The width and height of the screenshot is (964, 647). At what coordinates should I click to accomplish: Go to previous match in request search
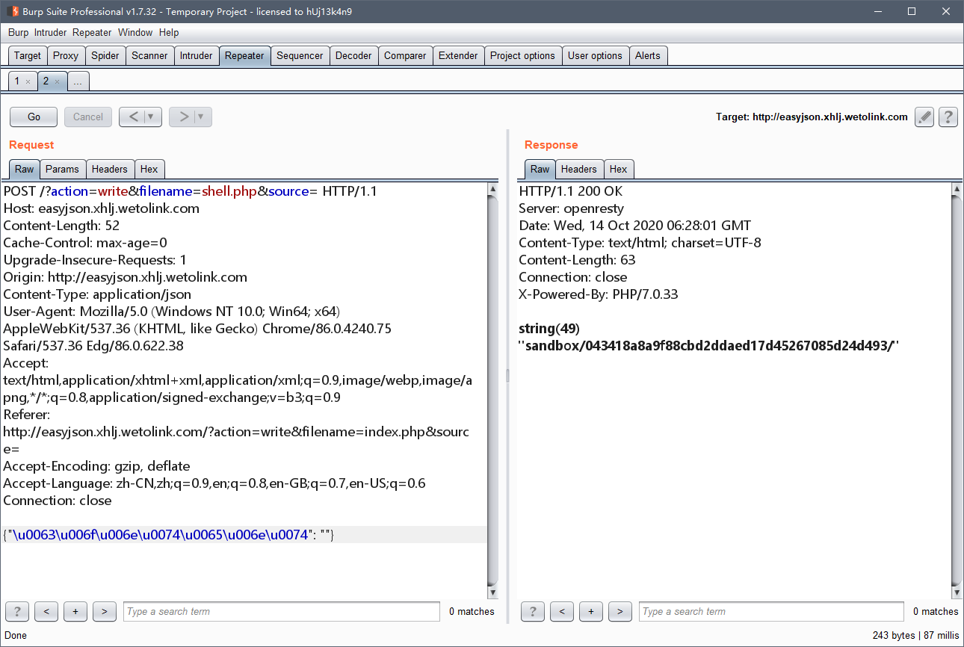[46, 611]
